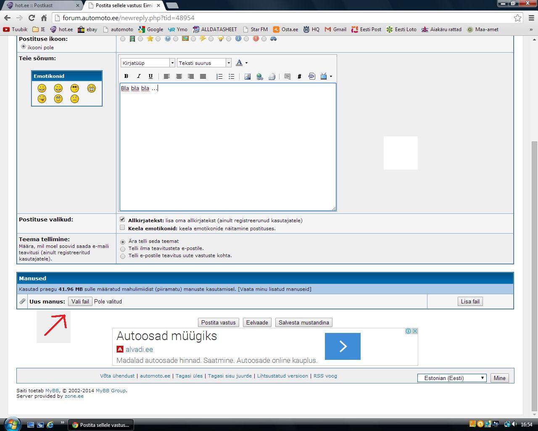
Task: Toggle bold formatting in the editor
Action: [x=126, y=76]
